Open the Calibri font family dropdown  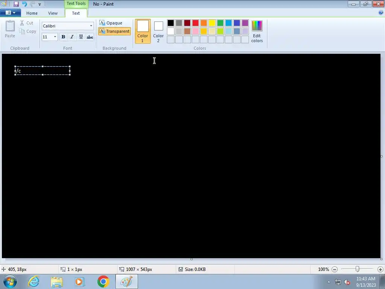click(x=91, y=26)
